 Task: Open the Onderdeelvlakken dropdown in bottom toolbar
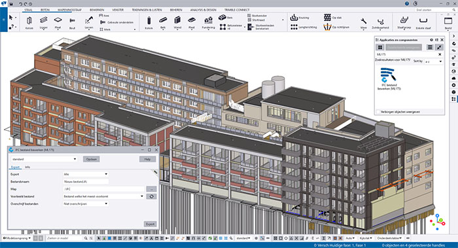pyautogui.click(x=390, y=238)
